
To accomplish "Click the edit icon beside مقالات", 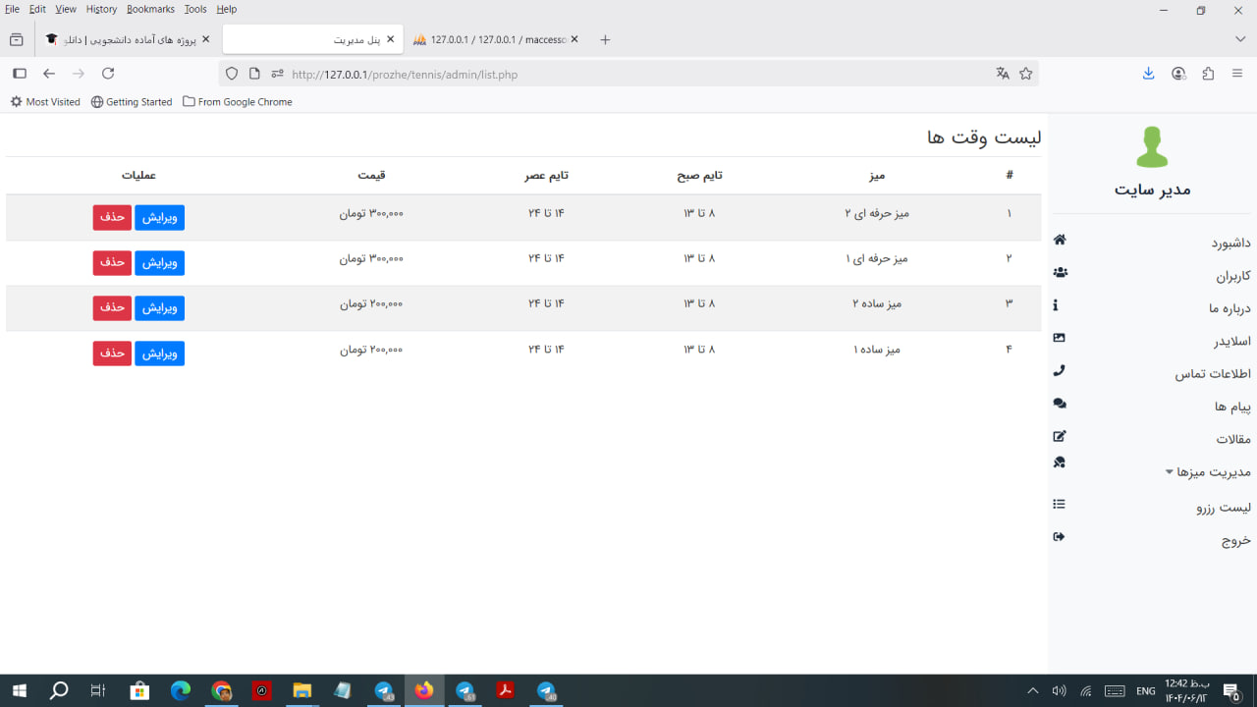I will (1059, 436).
